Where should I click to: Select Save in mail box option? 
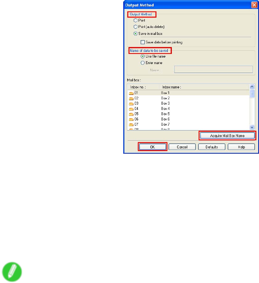pos(135,34)
